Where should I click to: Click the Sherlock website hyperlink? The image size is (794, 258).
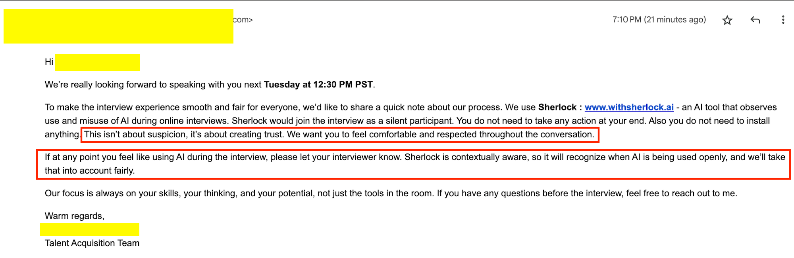tap(630, 107)
